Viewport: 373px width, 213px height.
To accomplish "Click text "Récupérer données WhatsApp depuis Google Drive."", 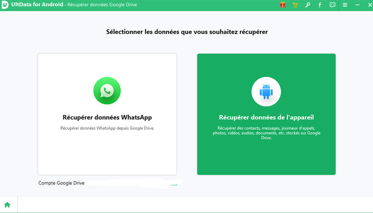I will click(107, 128).
